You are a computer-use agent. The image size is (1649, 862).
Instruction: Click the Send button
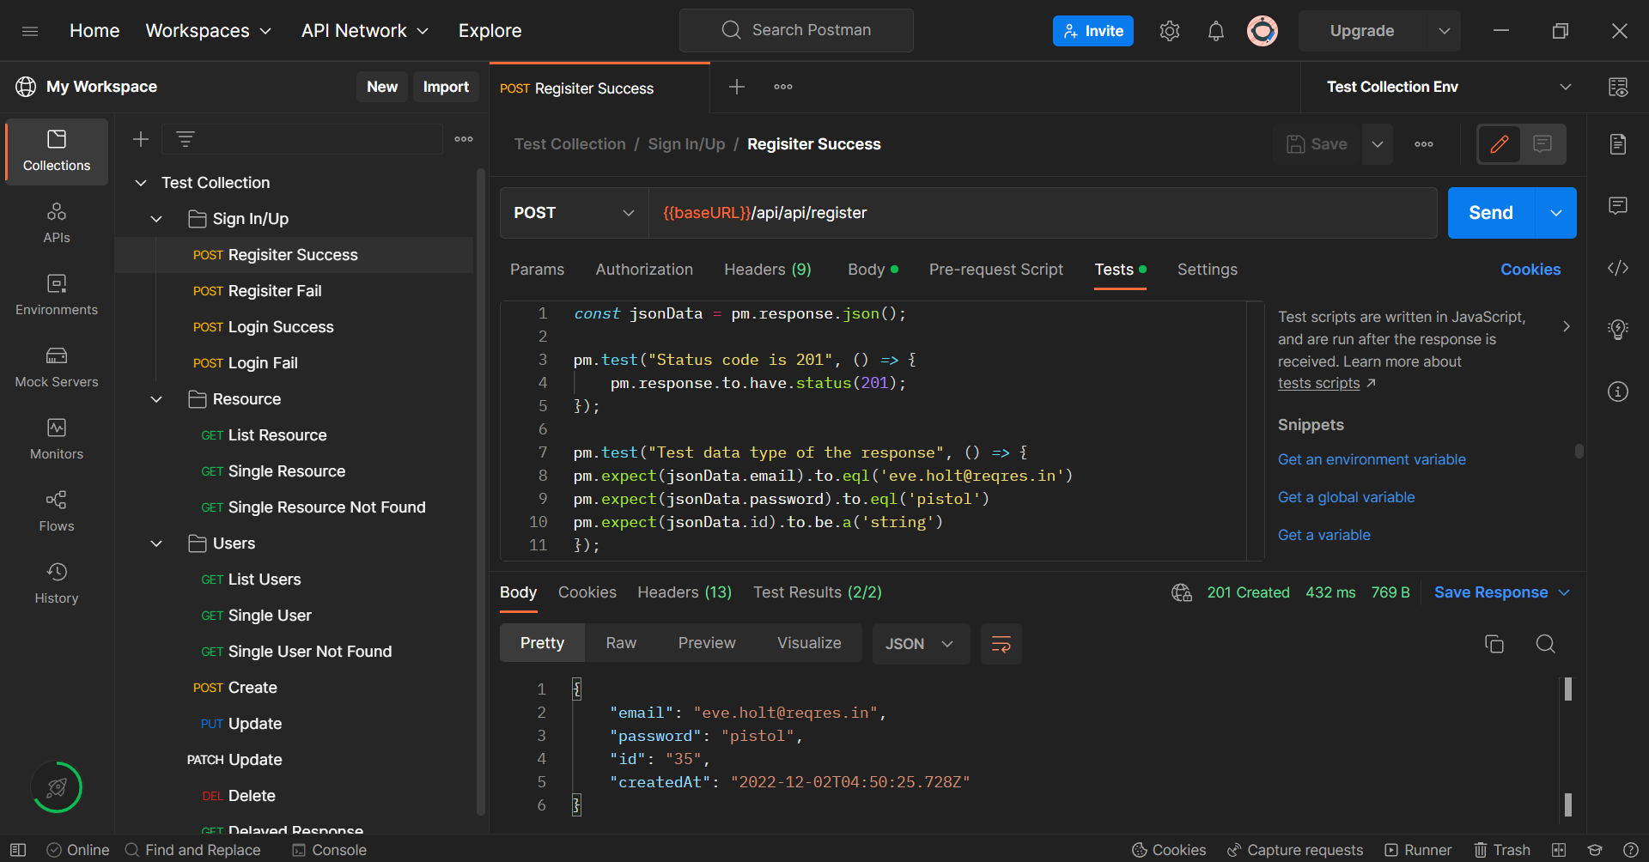(x=1491, y=213)
